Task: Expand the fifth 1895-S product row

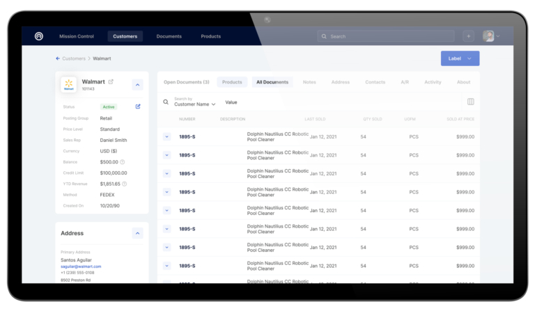Action: (167, 210)
